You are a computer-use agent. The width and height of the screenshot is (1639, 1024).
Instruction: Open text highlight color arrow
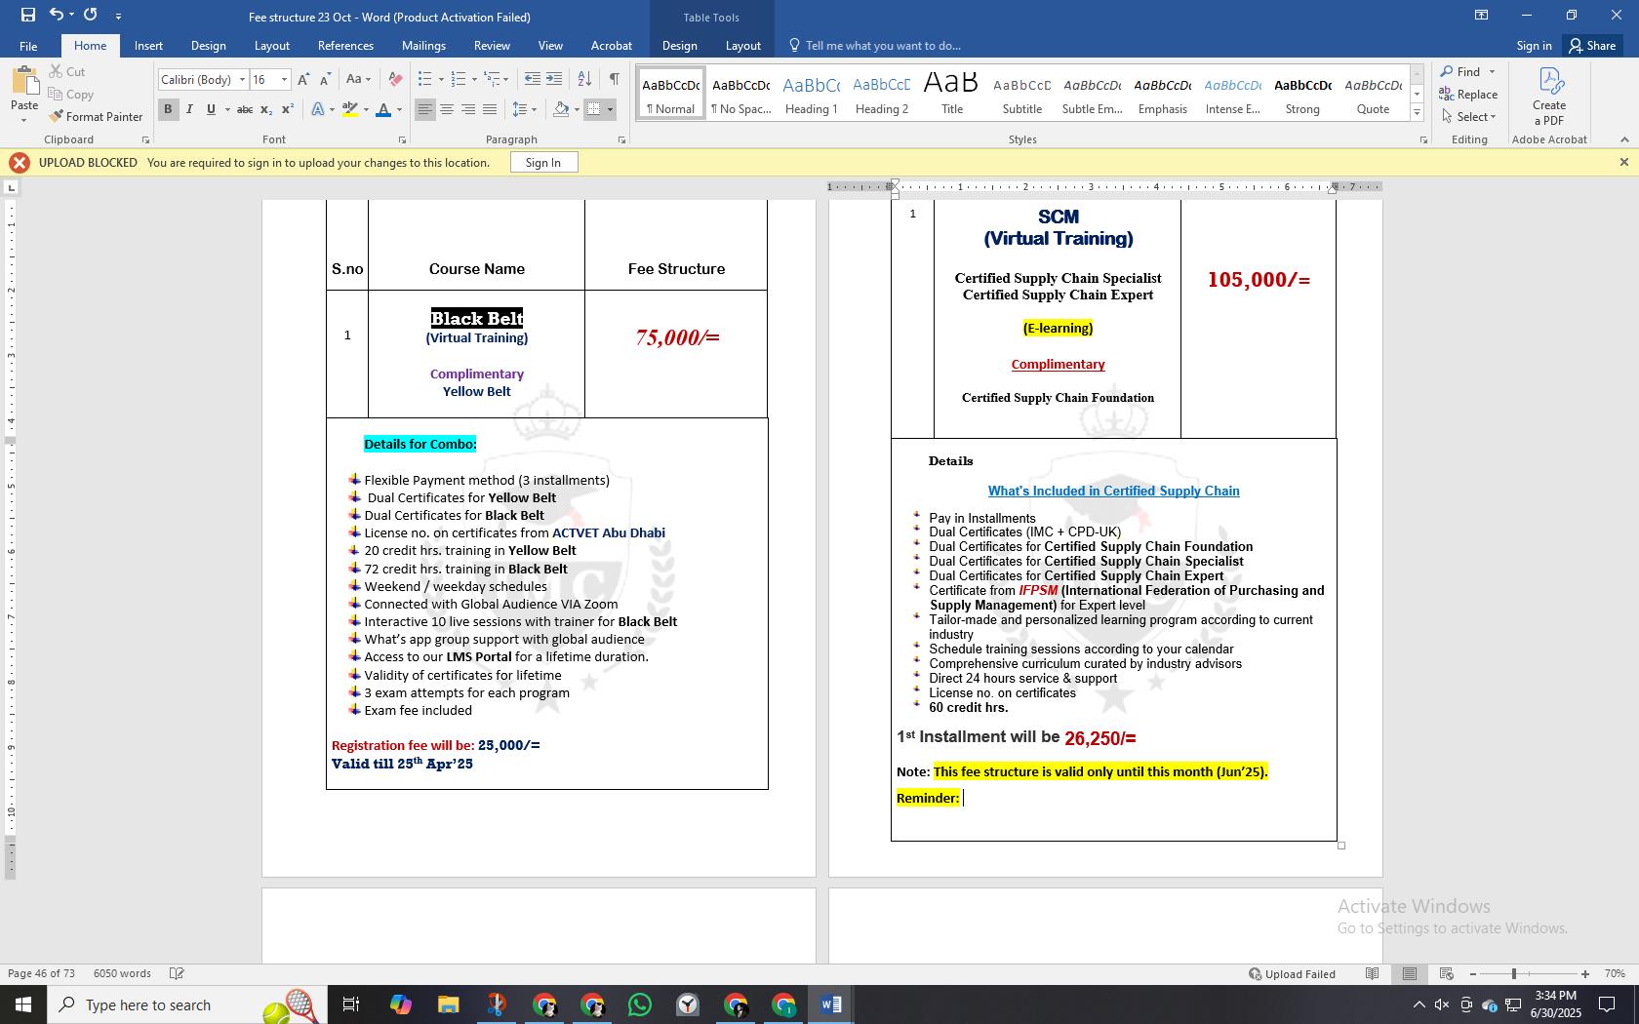coord(366,109)
